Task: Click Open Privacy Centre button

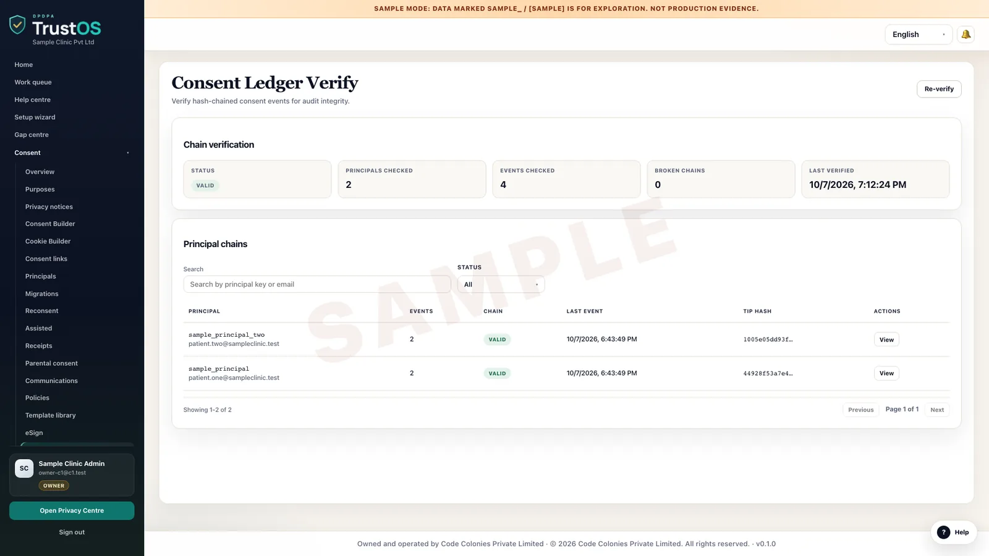Action: [x=72, y=510]
